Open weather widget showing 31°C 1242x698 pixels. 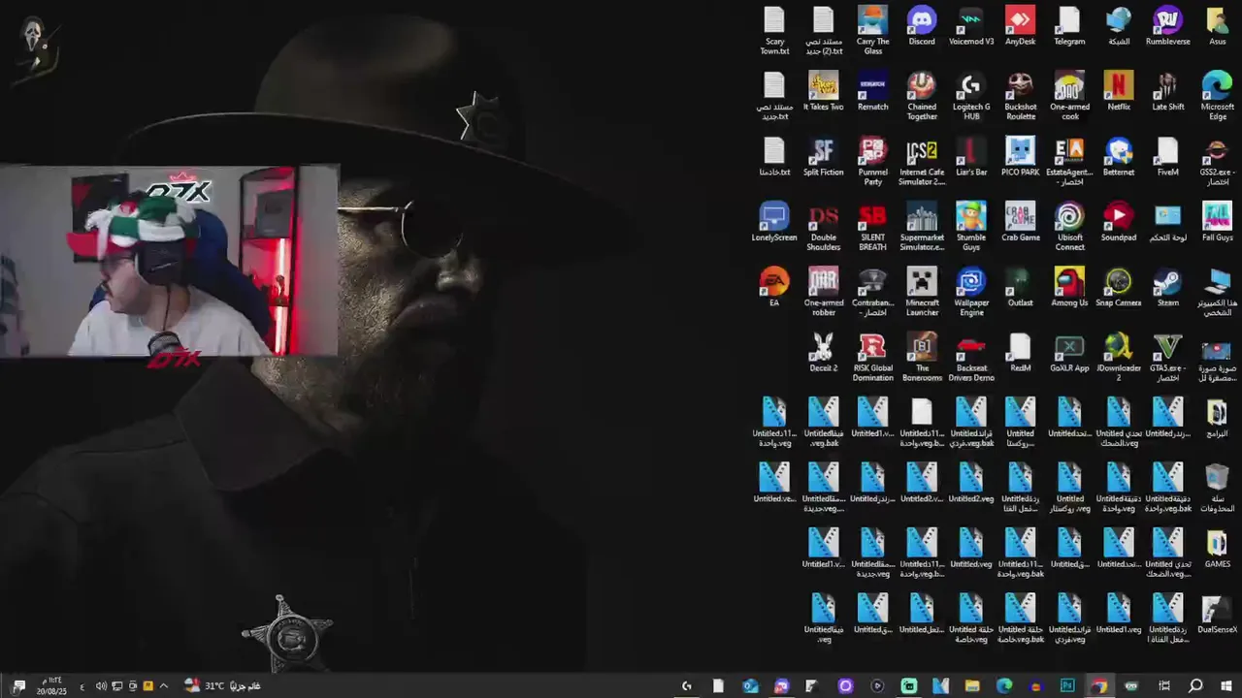tap(220, 685)
